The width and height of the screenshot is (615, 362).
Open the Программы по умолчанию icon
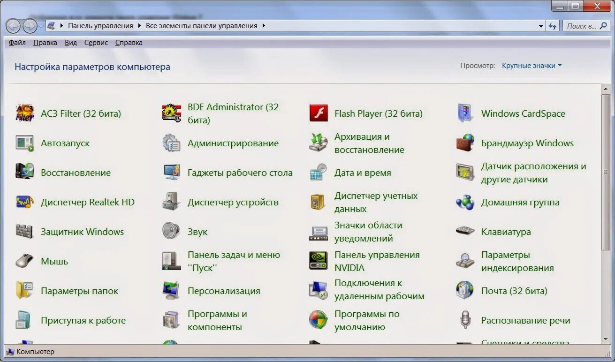319,320
